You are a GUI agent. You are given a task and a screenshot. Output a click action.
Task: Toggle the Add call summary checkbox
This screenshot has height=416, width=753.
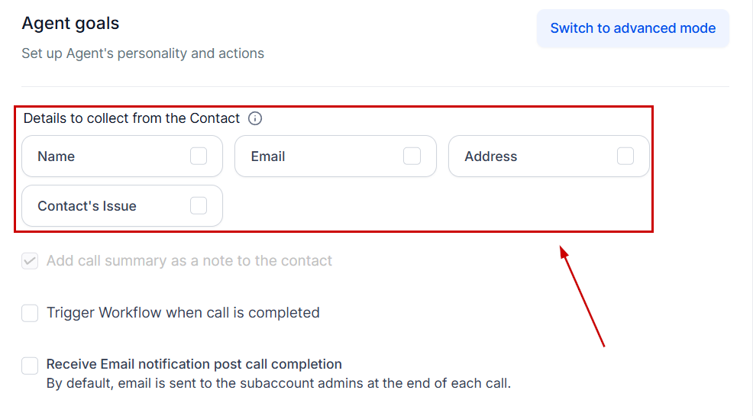point(30,261)
